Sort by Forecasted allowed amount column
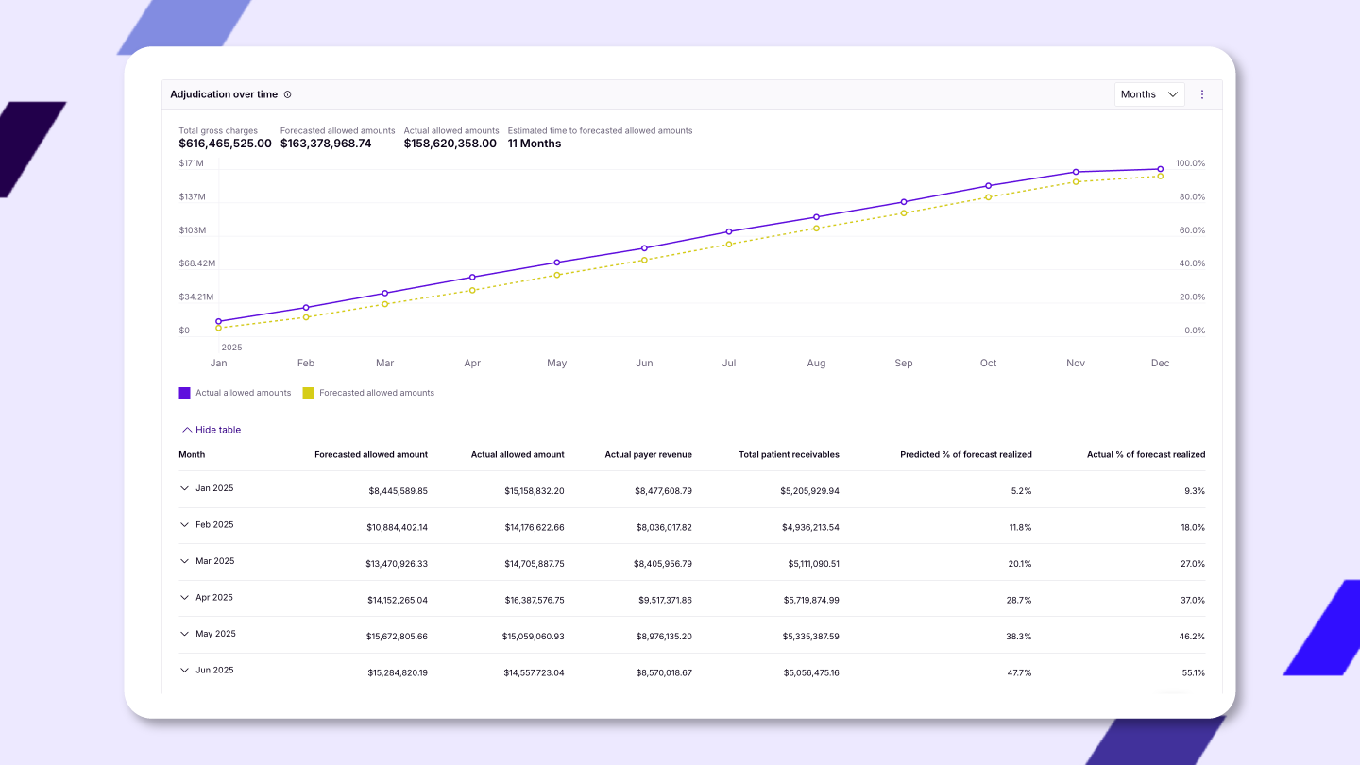Image resolution: width=1360 pixels, height=765 pixels. click(371, 454)
